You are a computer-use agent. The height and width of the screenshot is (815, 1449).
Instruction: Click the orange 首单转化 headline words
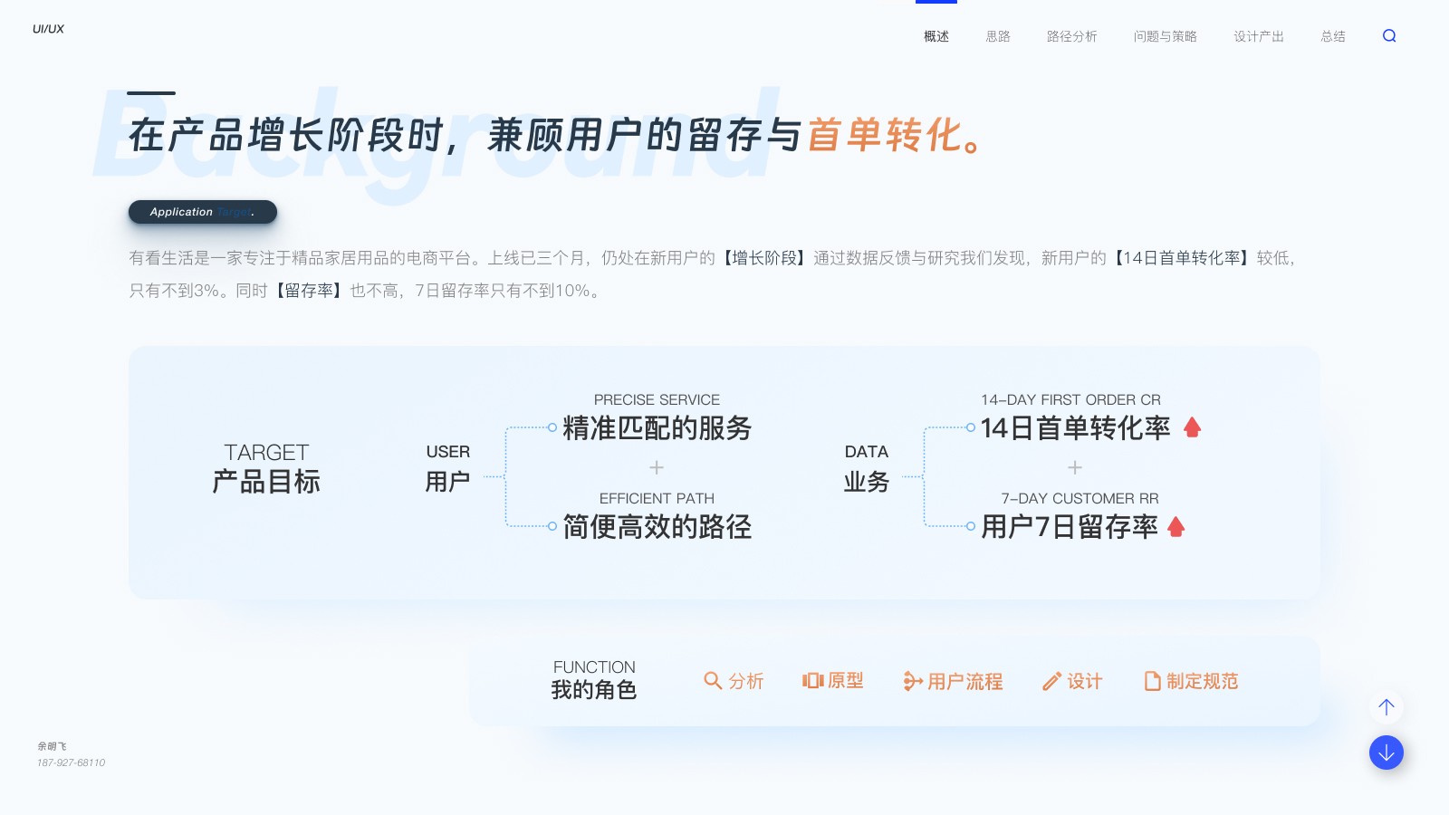pos(885,136)
